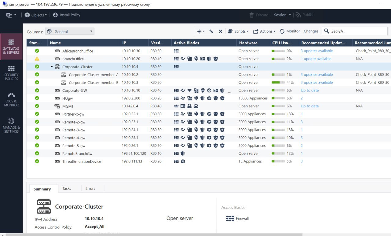Collapse the Corporate-Cluster tree row
Viewport: 391px width, 236px height.
tap(52, 67)
